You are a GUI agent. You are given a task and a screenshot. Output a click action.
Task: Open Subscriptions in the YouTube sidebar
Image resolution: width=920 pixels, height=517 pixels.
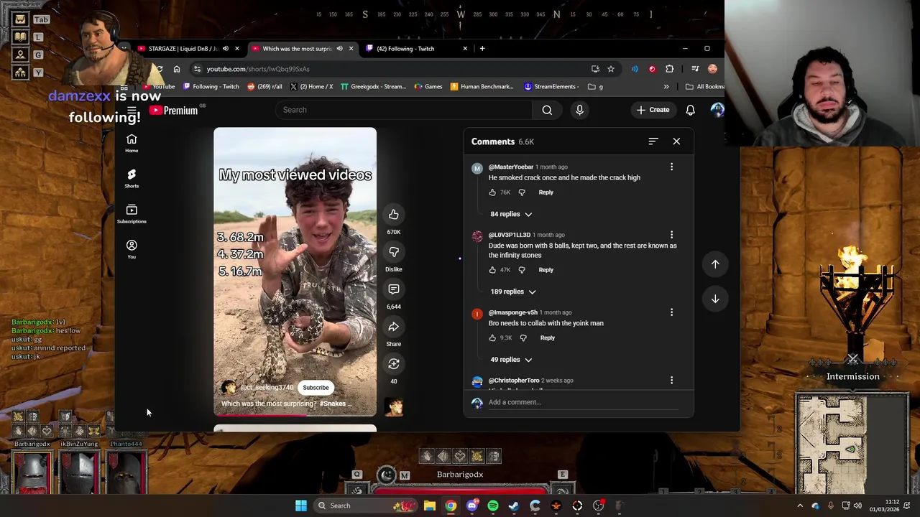[x=132, y=213]
